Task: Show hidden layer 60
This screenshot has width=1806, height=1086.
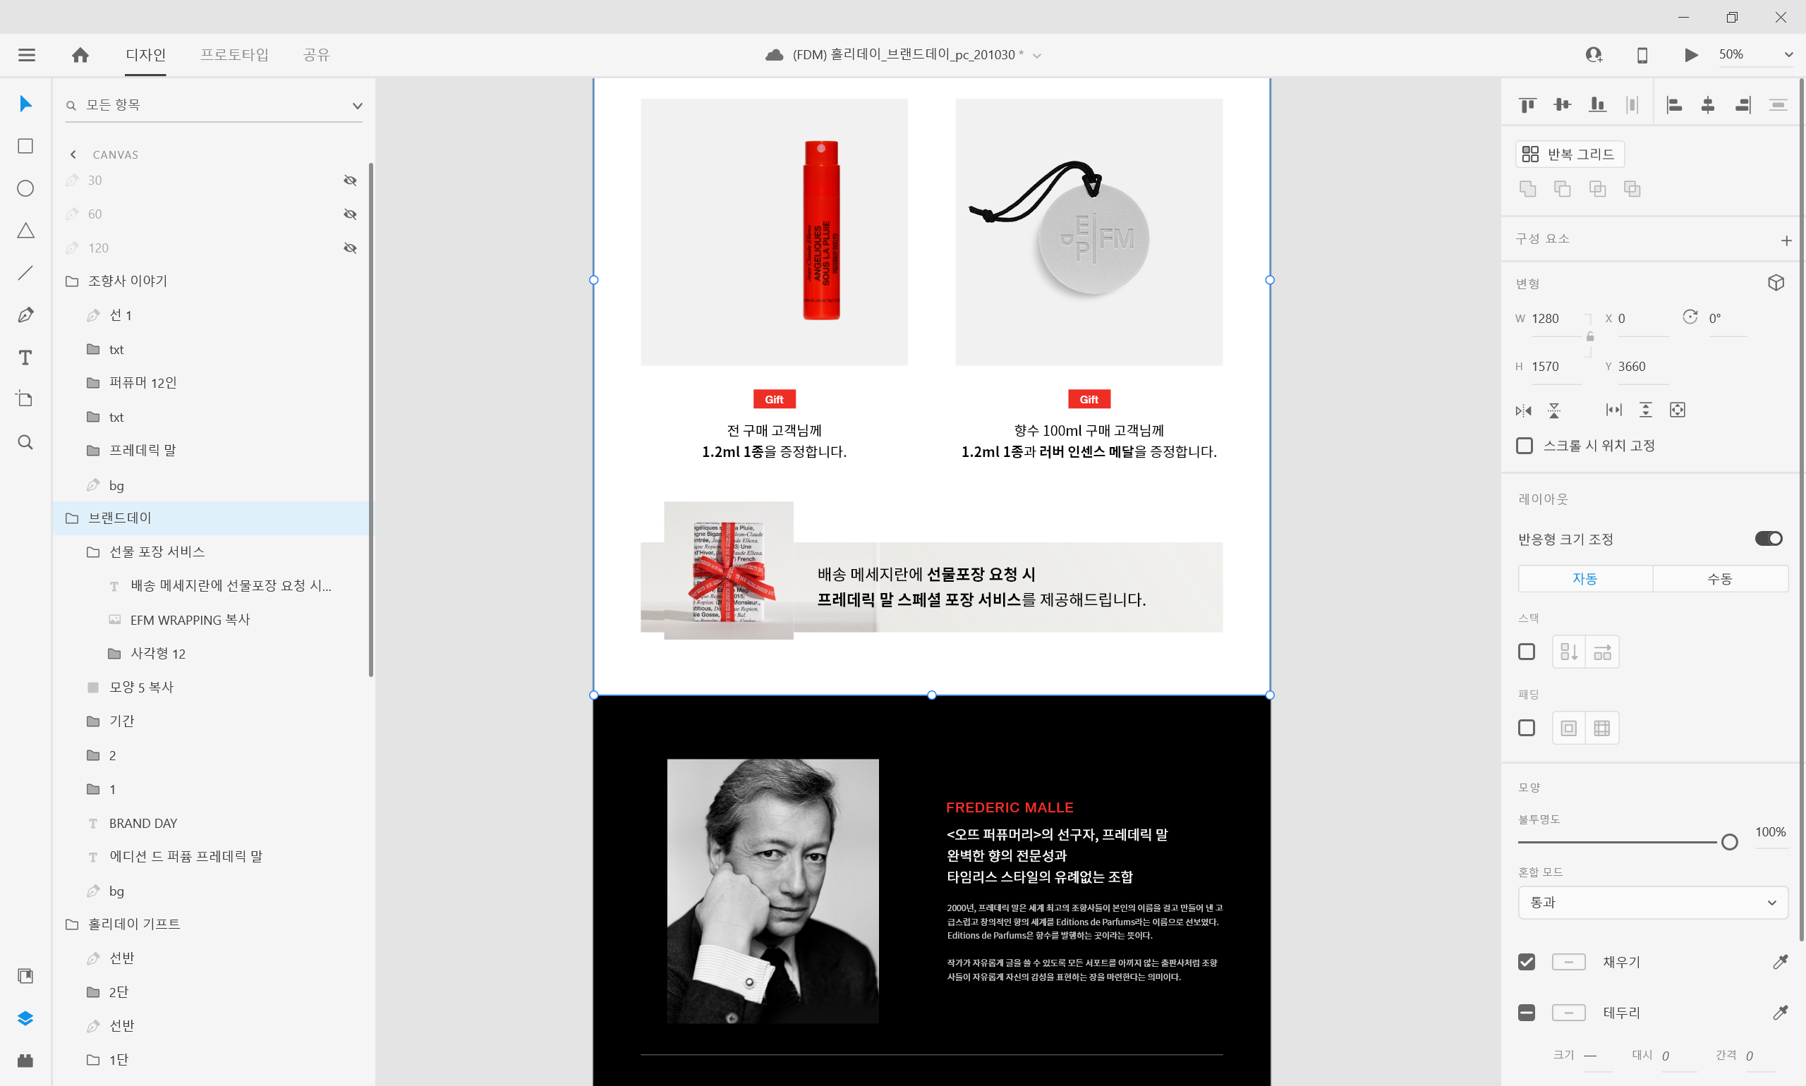Action: [x=350, y=214]
